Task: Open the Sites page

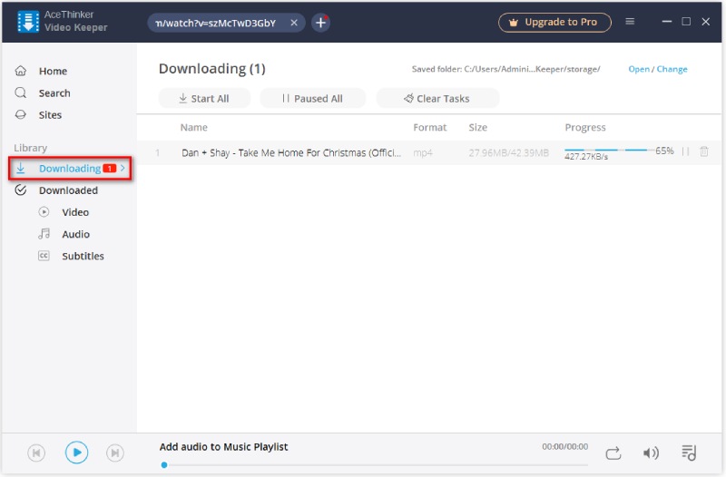Action: 50,115
